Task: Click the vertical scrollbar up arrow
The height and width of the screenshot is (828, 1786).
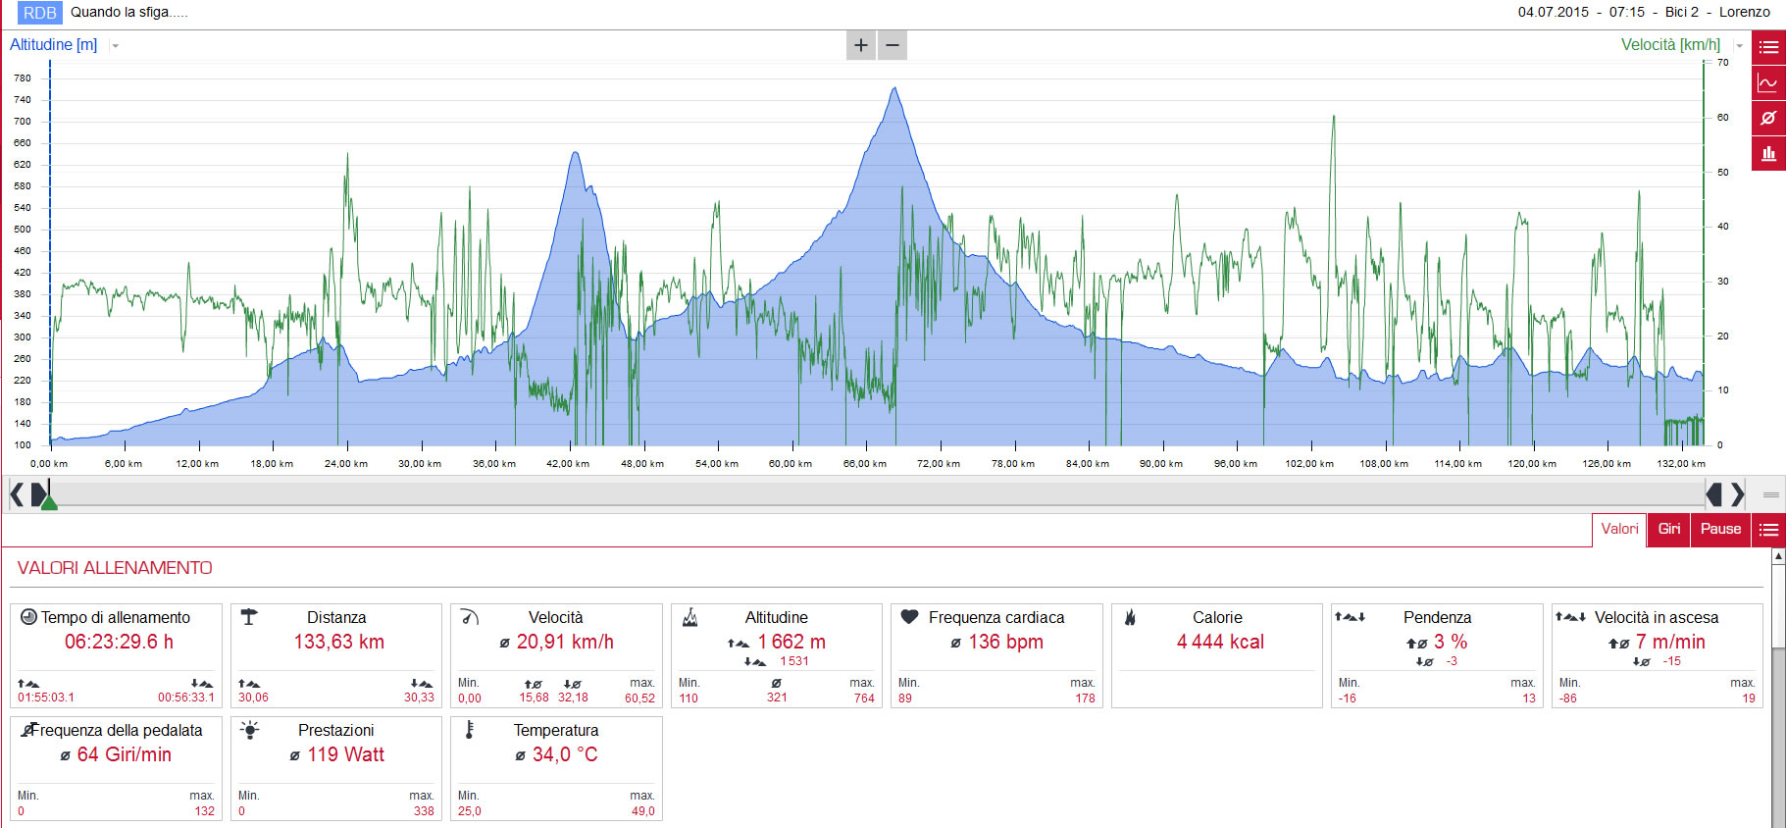Action: coord(1778,557)
